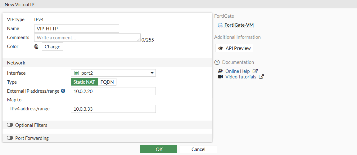
Task: Click the color palette icon beside Change
Action: 36,47
